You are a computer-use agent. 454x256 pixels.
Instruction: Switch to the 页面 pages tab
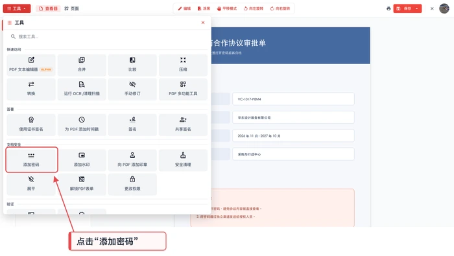[x=72, y=8]
